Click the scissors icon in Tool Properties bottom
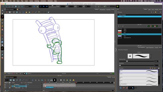 click(124, 88)
